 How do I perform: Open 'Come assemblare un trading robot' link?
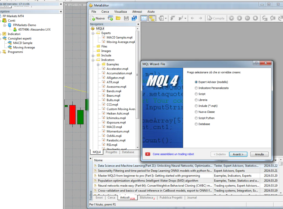[173, 154]
